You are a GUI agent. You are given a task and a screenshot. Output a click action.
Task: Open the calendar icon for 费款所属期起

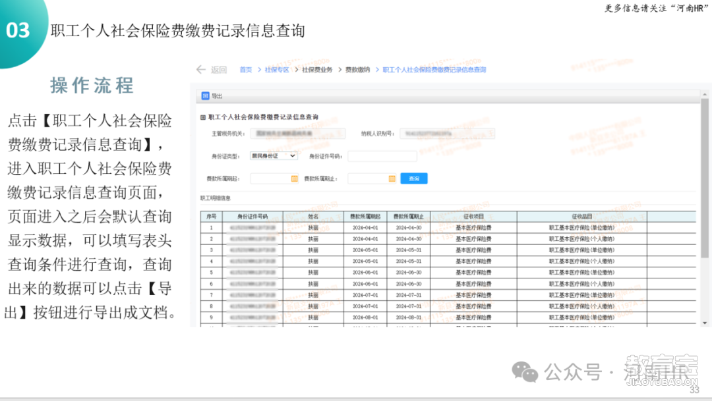[x=294, y=178]
